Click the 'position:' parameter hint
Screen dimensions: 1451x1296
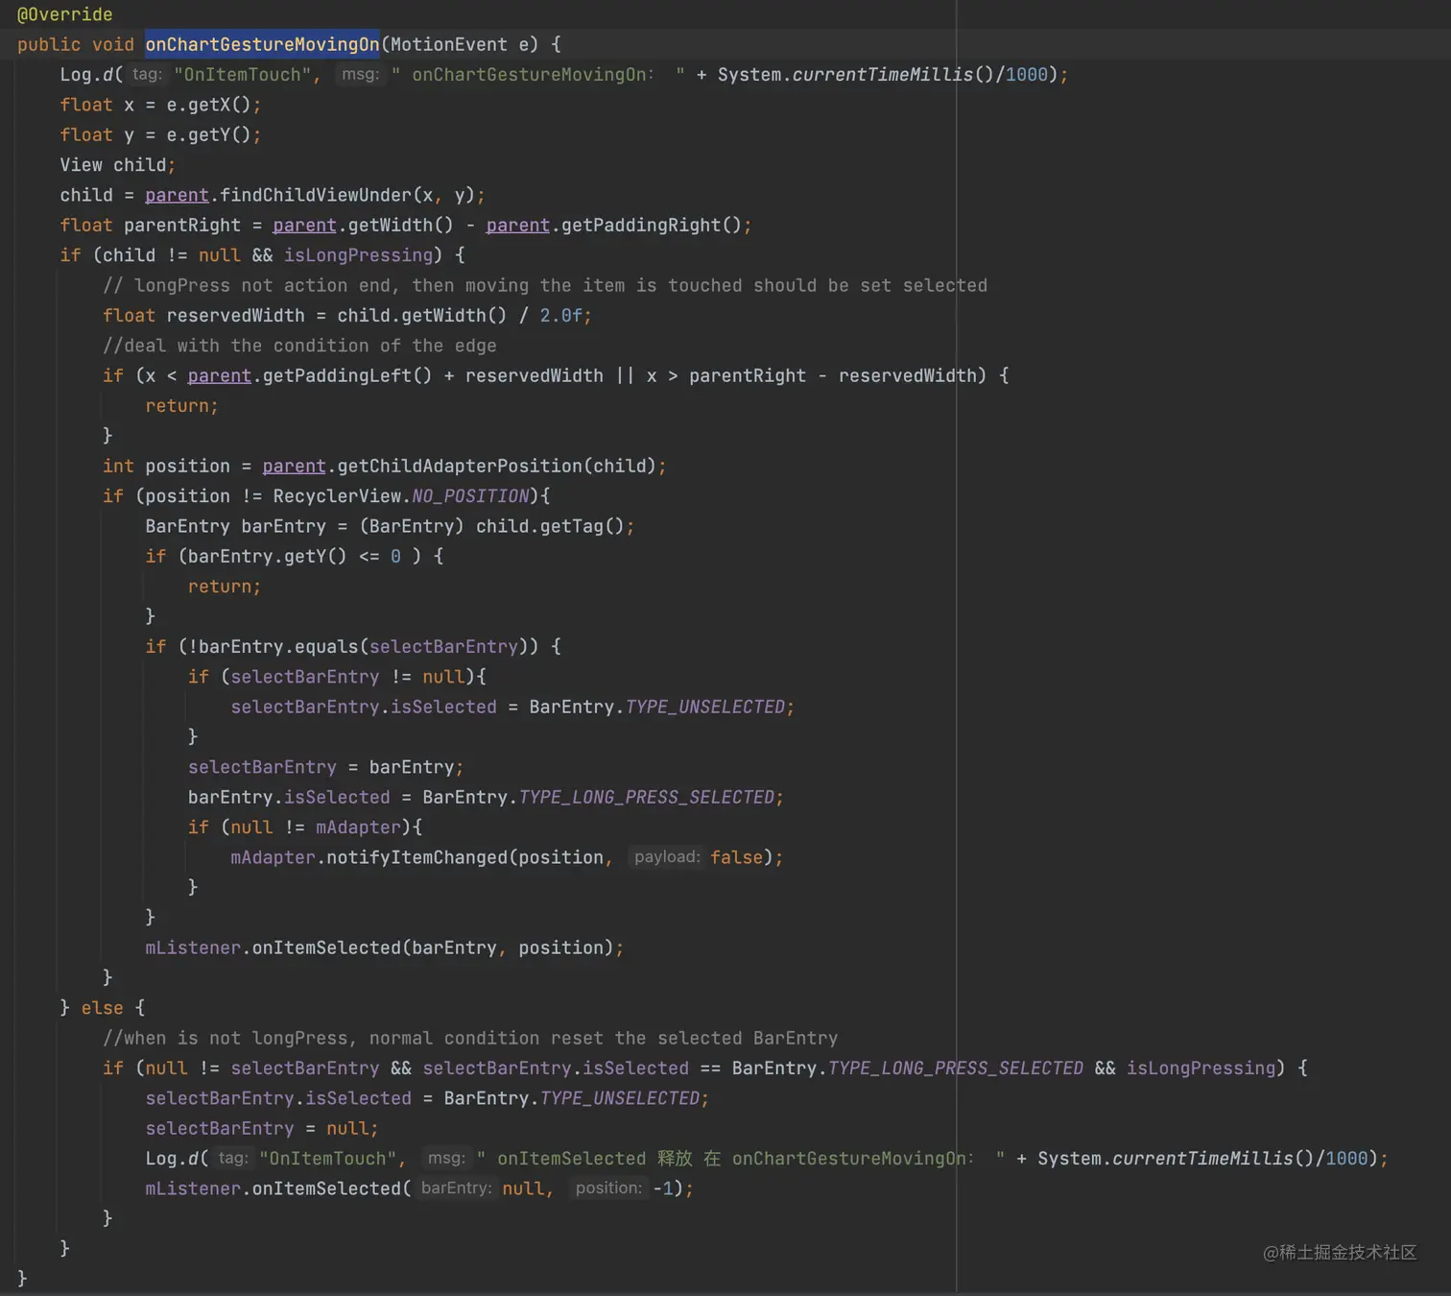coord(609,1188)
